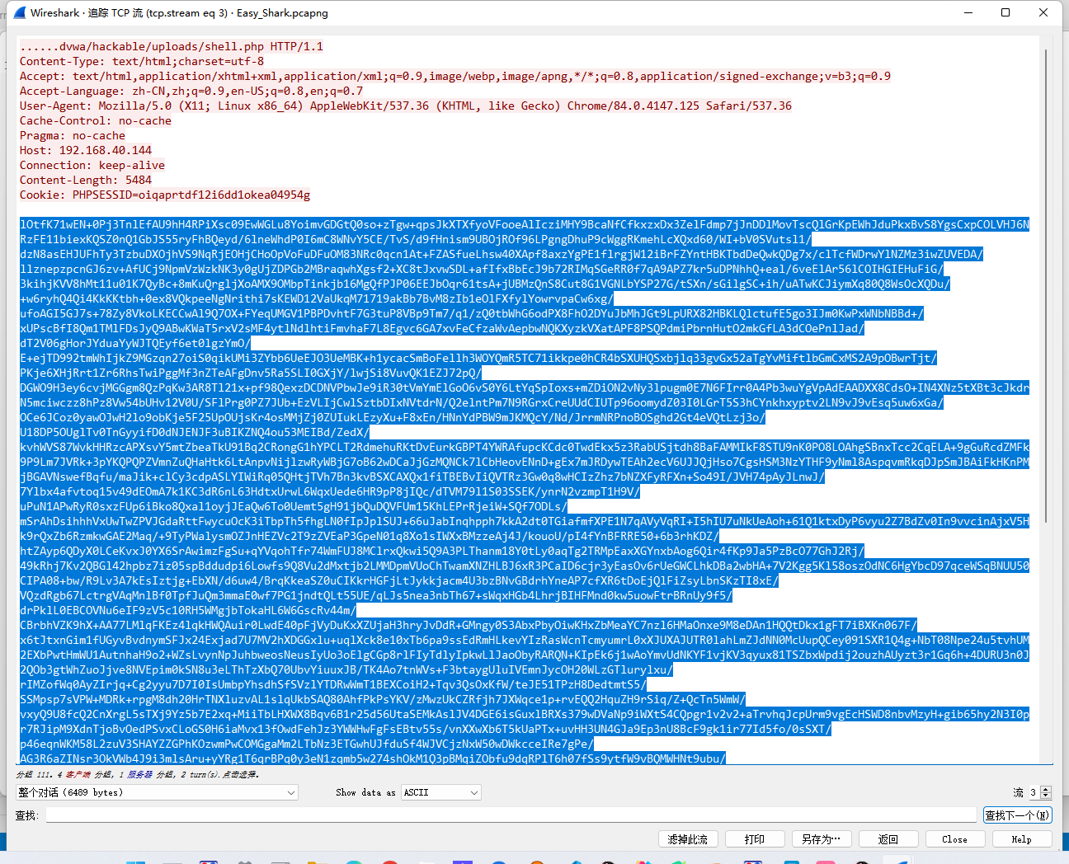Focus the 查找 search text field
Screen dimensions: 1069x864
[511, 815]
